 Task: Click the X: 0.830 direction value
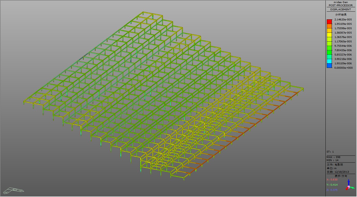click(332, 179)
